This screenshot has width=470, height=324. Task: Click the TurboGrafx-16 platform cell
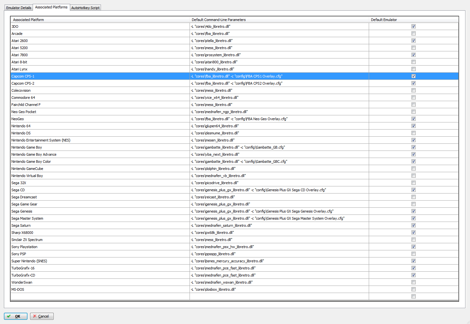[100, 268]
